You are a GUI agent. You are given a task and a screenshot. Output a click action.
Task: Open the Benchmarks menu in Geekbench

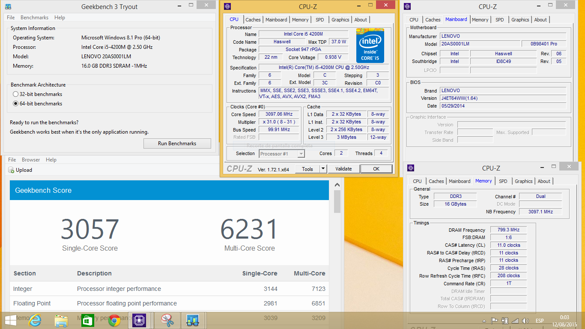pyautogui.click(x=34, y=18)
